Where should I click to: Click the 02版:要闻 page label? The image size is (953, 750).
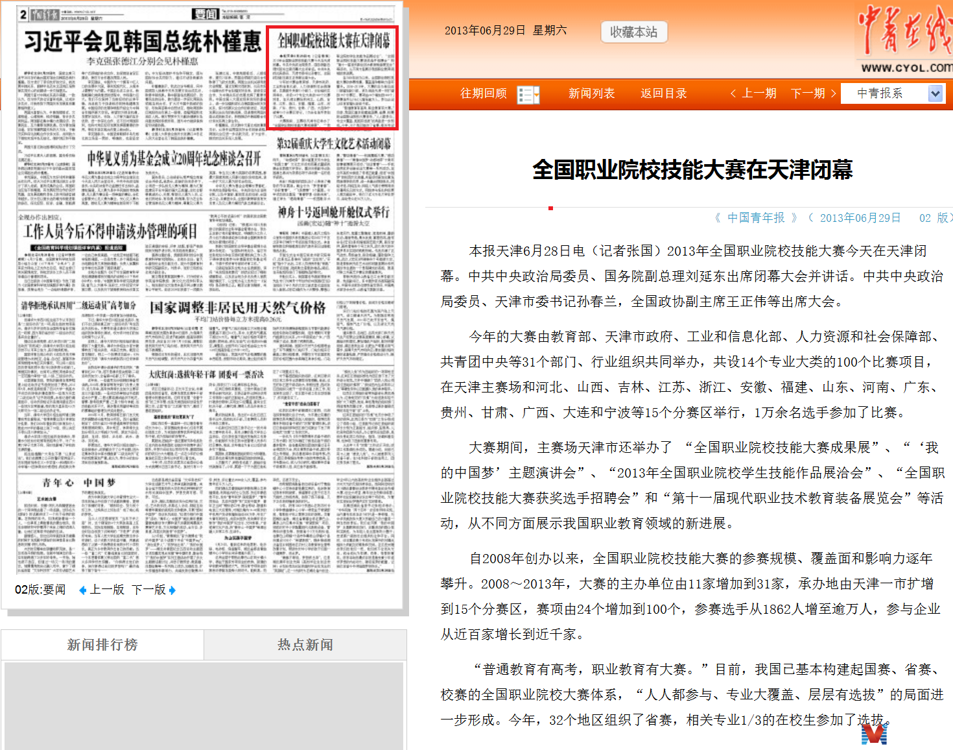pyautogui.click(x=40, y=590)
